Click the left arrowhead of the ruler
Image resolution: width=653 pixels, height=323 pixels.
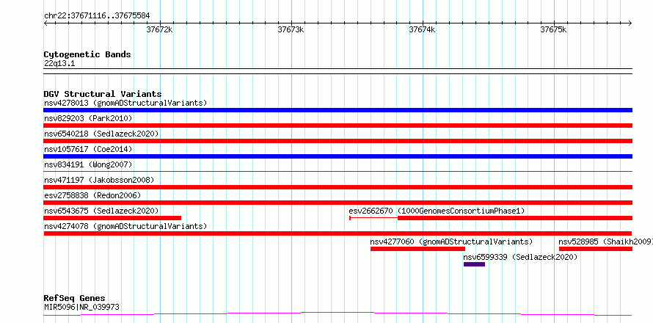[45, 23]
